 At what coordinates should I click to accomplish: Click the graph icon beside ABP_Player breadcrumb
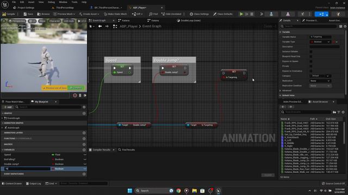click(115, 27)
